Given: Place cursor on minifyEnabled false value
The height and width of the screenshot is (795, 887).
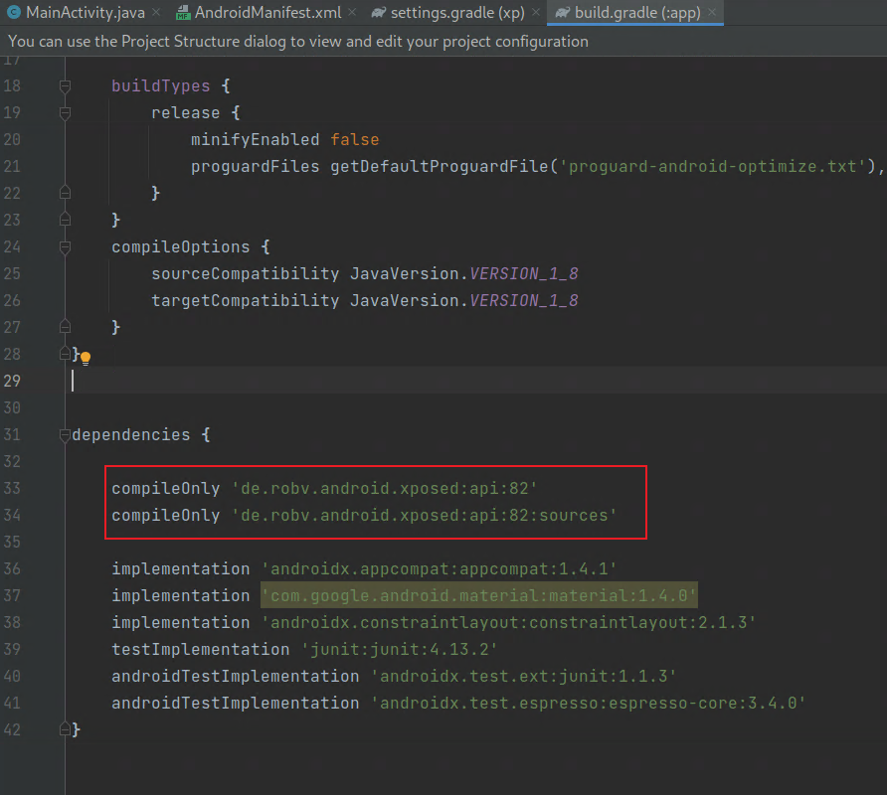Looking at the screenshot, I should 354,140.
